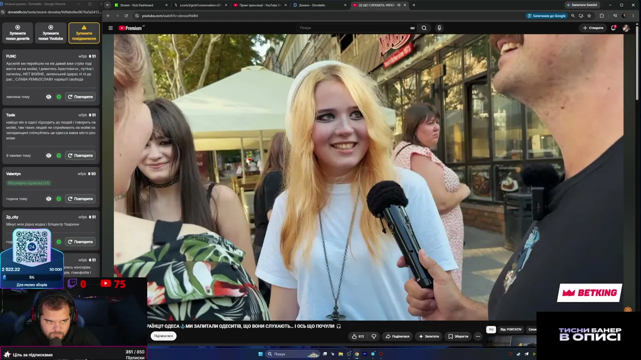Share the video via 'Поділитися'

point(398,336)
